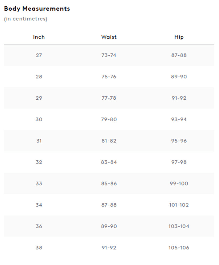Select the Inch column header
The width and height of the screenshot is (219, 265).
click(39, 37)
